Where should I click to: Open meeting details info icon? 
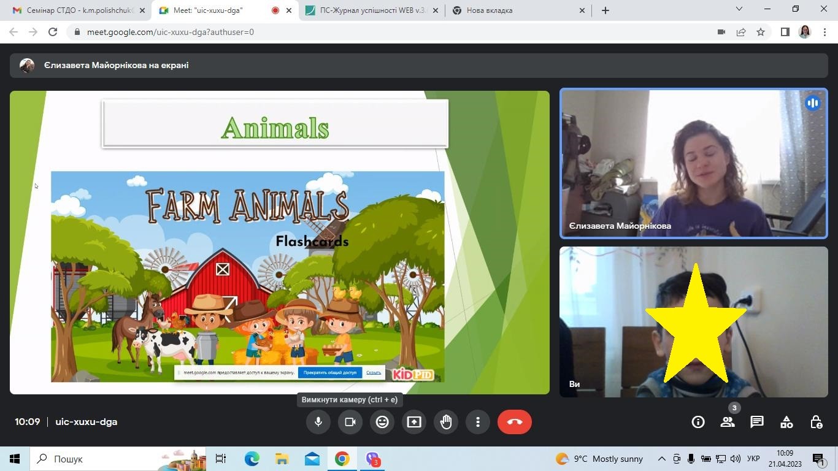[x=698, y=422]
